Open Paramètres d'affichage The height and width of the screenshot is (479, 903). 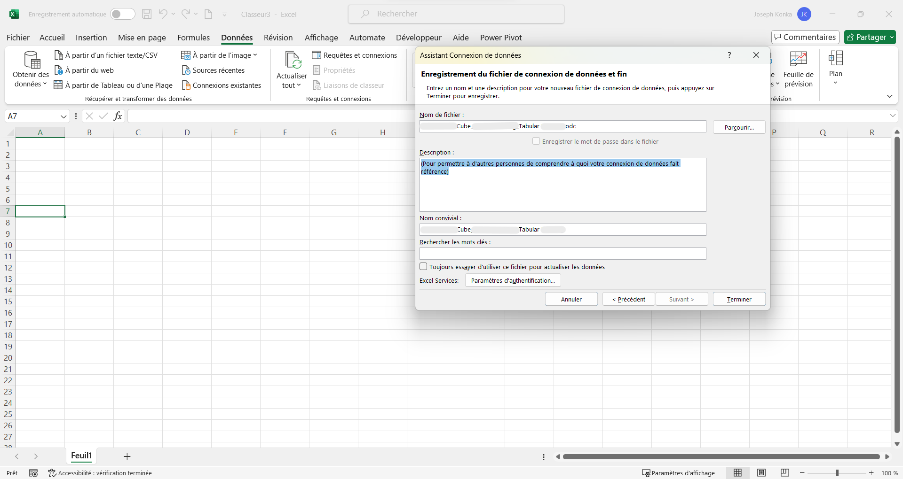point(678,473)
